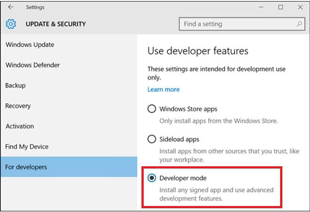Select the Developer mode radio button
Screen dimensions: 310x212
coord(151,178)
